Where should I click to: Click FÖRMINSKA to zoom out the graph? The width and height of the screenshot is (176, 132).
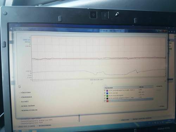(x=26, y=97)
